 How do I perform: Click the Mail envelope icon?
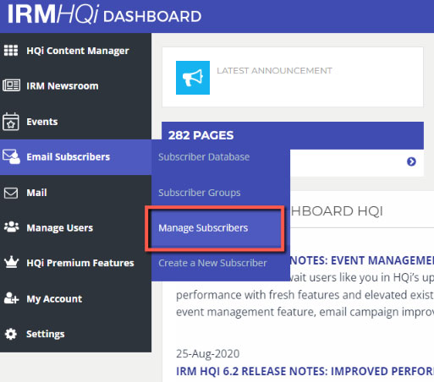(x=11, y=193)
